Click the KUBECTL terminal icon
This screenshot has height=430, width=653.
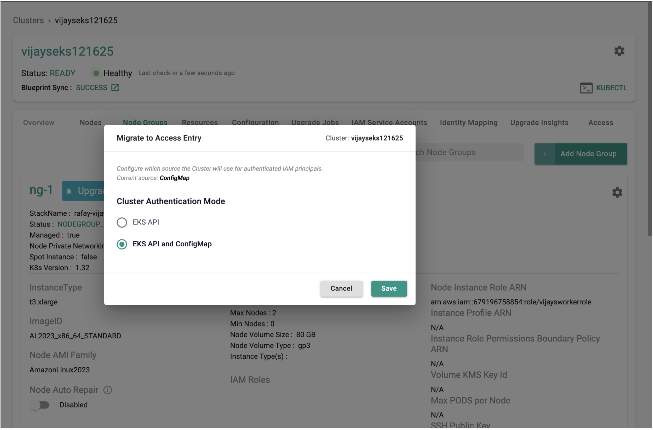click(586, 88)
